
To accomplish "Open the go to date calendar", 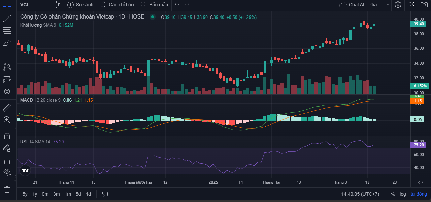I will pos(105,194).
